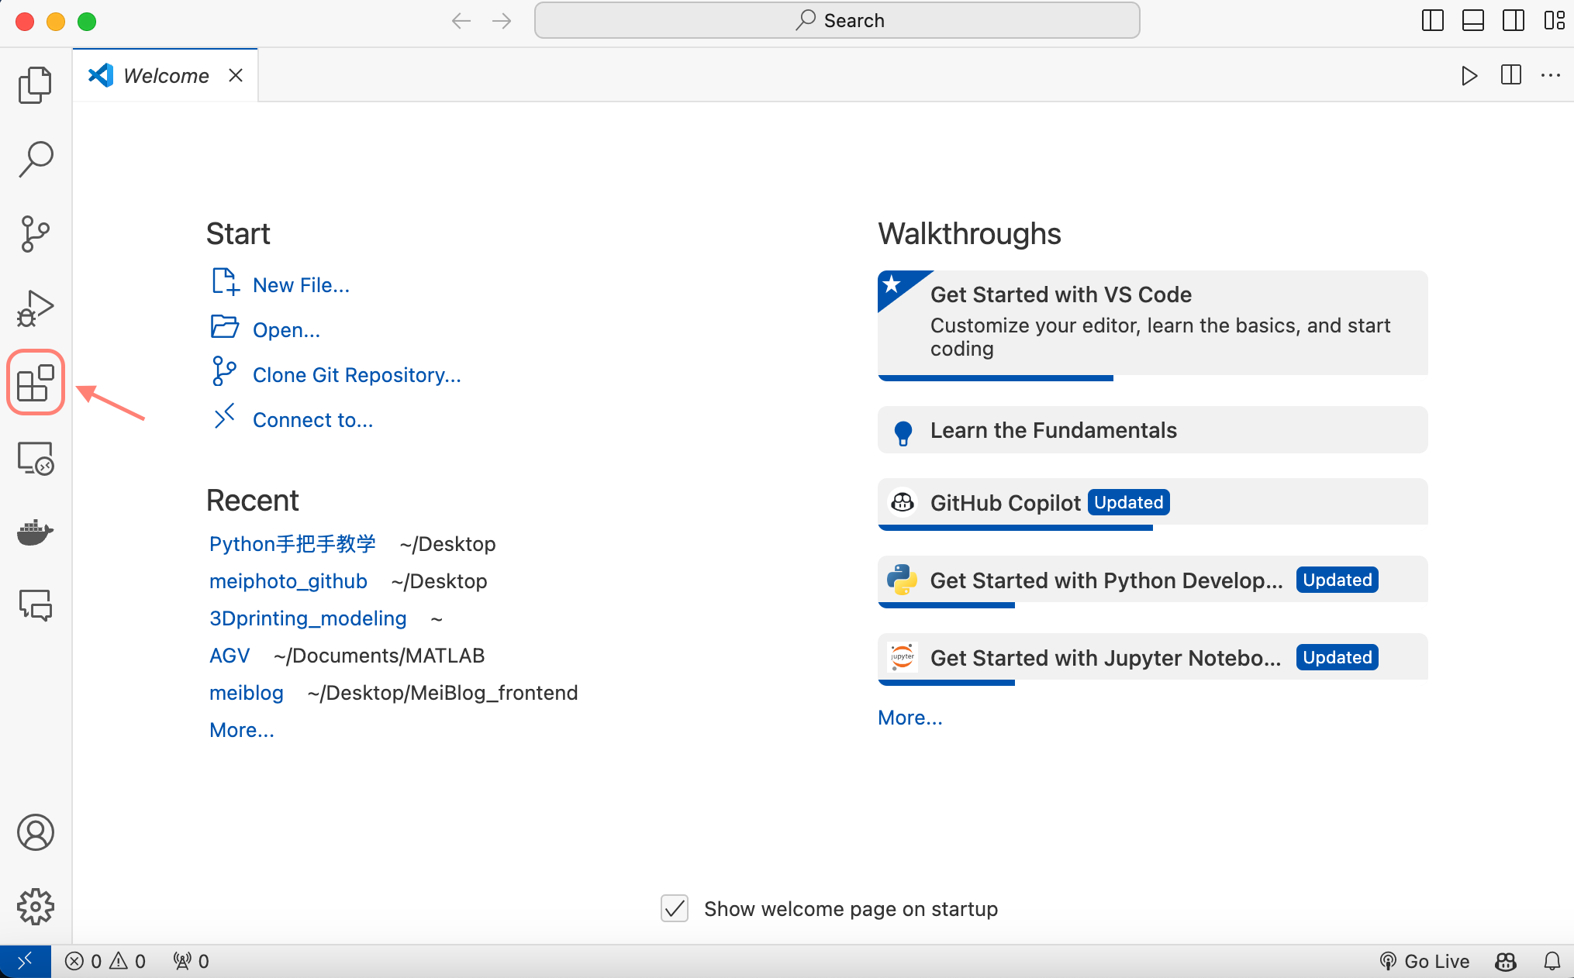Click Clone Git Repository link
This screenshot has width=1574, height=978.
(356, 375)
